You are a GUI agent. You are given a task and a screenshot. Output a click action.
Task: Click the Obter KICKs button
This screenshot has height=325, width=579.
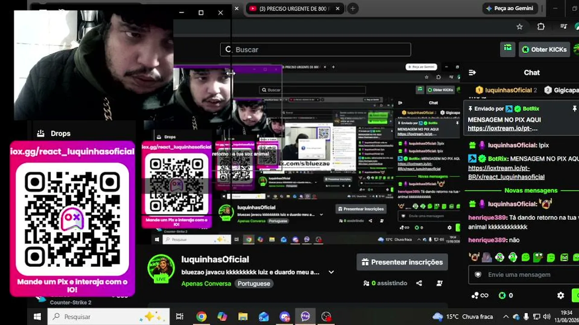pyautogui.click(x=544, y=50)
